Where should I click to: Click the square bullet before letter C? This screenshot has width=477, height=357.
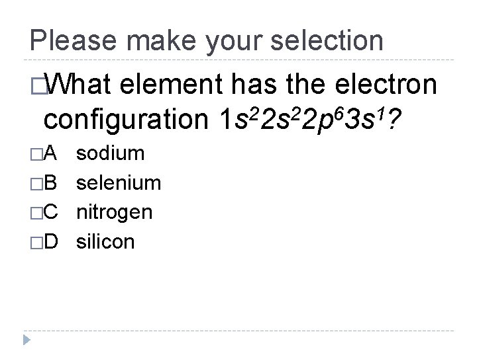36,214
